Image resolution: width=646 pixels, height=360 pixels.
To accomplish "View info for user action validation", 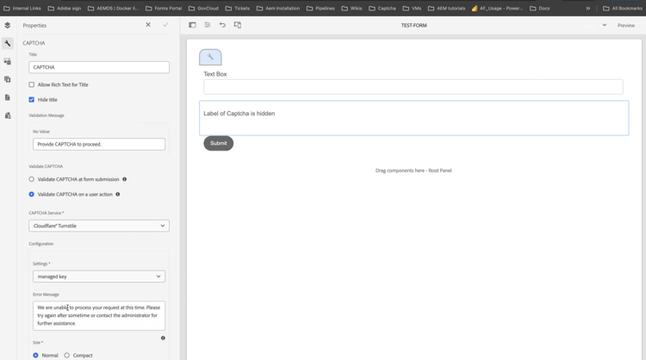I will coord(118,194).
